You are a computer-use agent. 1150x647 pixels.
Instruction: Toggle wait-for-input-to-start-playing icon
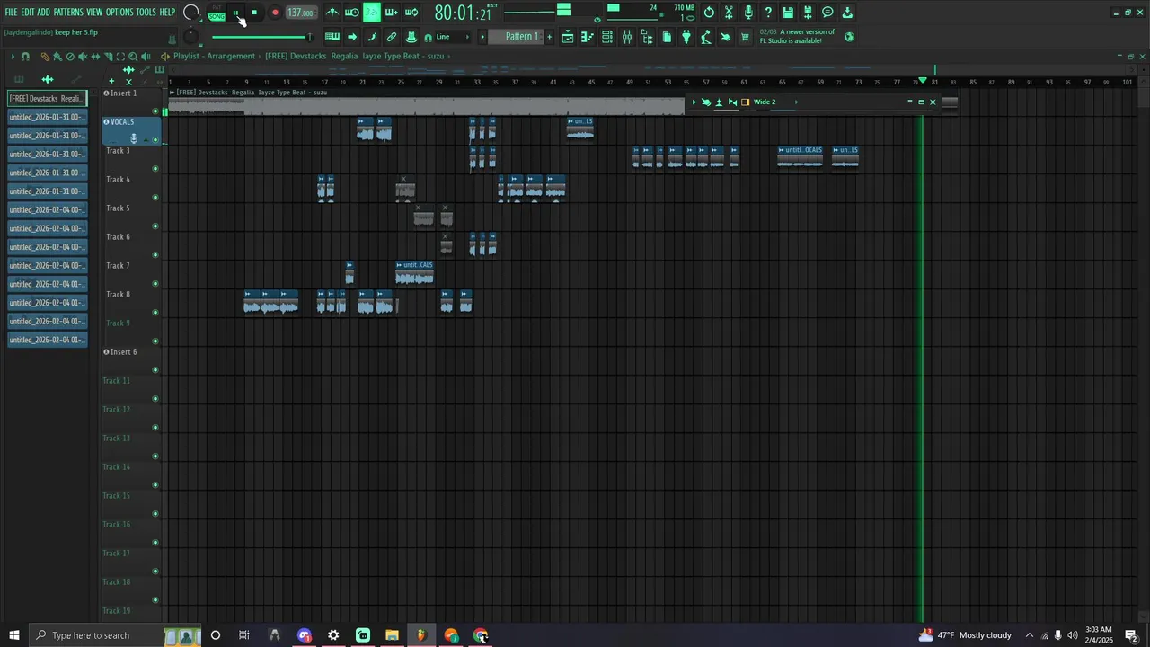(x=352, y=13)
